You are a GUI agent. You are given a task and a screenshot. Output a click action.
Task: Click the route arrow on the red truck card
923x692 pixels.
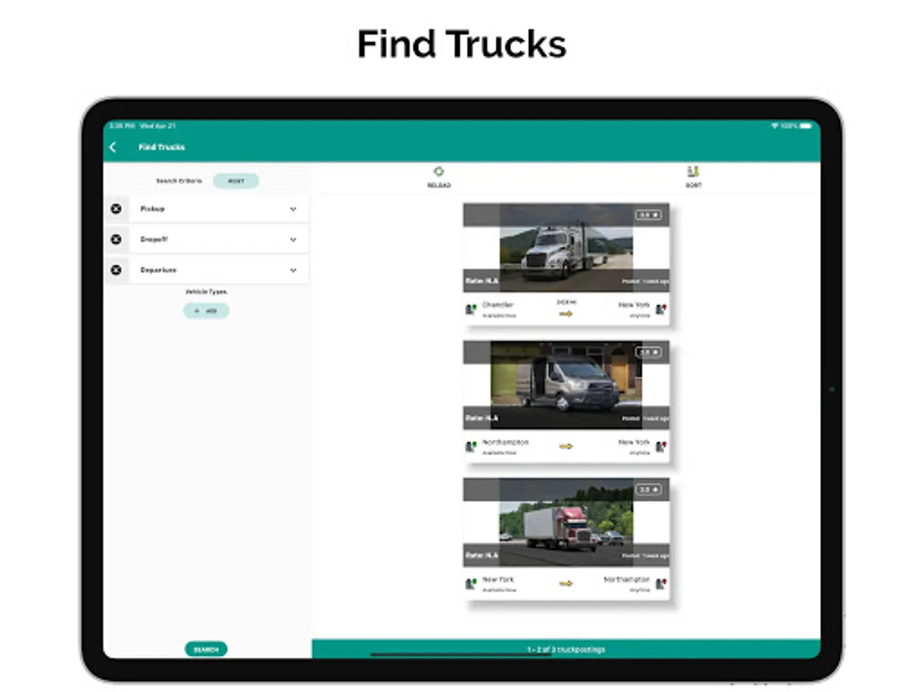566,584
